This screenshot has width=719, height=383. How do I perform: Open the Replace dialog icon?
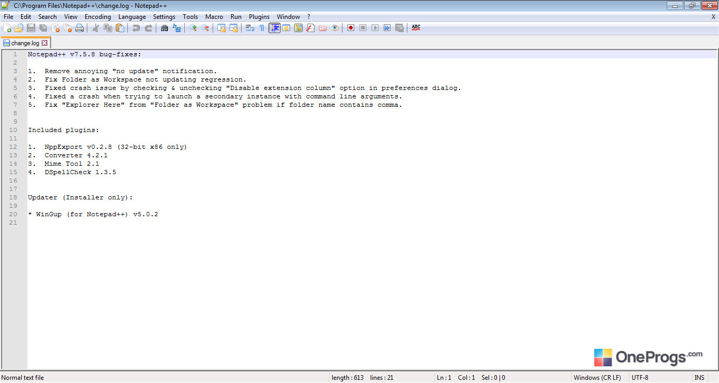177,28
